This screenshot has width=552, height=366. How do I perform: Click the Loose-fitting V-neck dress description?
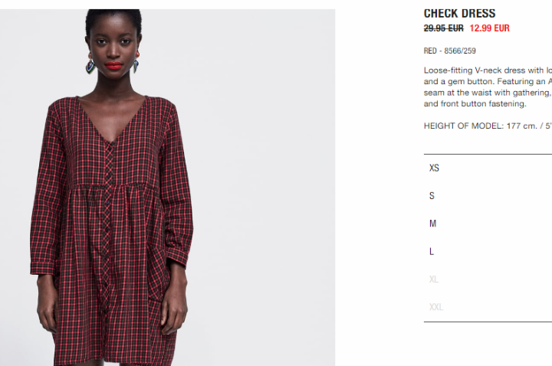coord(488,87)
